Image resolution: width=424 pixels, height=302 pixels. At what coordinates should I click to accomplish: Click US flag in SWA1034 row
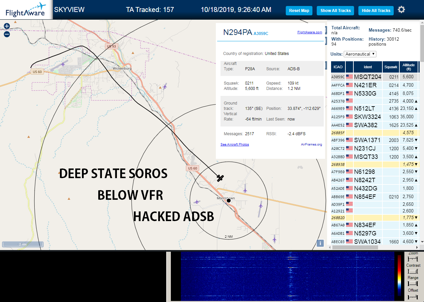pyautogui.click(x=349, y=241)
